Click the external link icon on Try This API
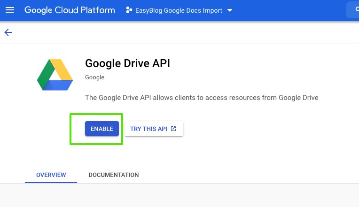Screen dimensions: 359x207 point(173,129)
